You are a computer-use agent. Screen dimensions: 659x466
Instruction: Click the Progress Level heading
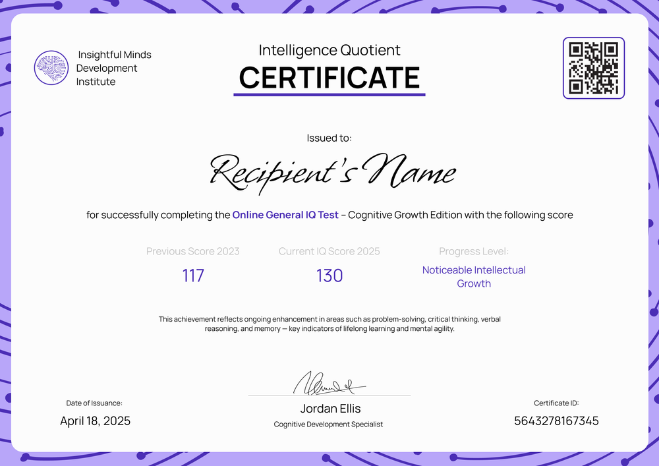click(474, 251)
